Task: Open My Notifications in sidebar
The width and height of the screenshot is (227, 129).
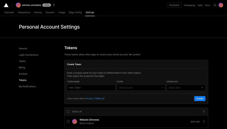Action: coord(27,87)
